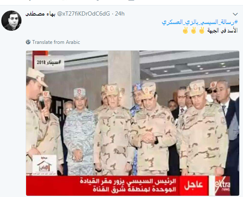Open the attached news photo of officers
Screen dimensions: 243x197
[133, 123]
